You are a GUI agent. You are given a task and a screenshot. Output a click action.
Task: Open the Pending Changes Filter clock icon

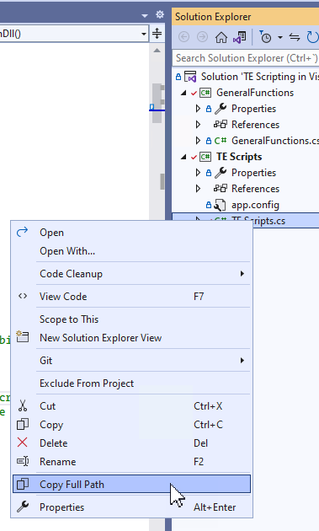(265, 37)
